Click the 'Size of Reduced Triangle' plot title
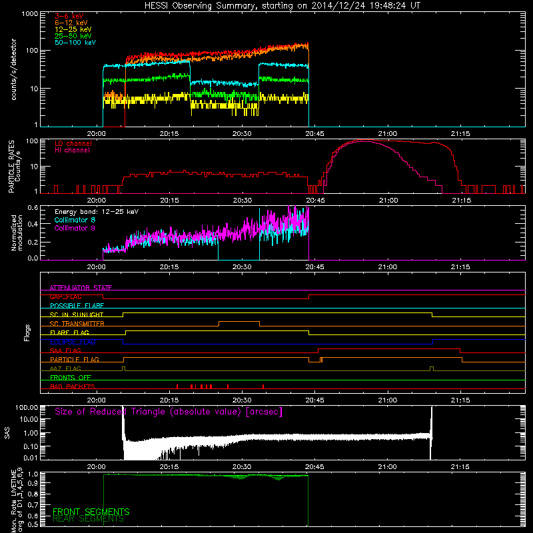Screen dimensions: 533x533 pyautogui.click(x=169, y=412)
